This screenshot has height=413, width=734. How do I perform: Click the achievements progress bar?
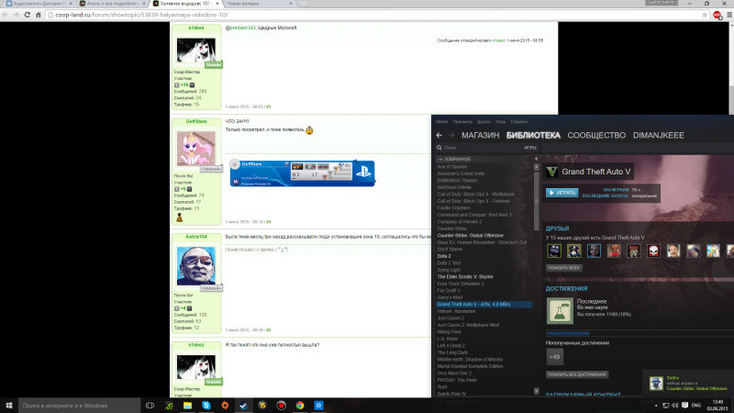pyautogui.click(x=639, y=333)
